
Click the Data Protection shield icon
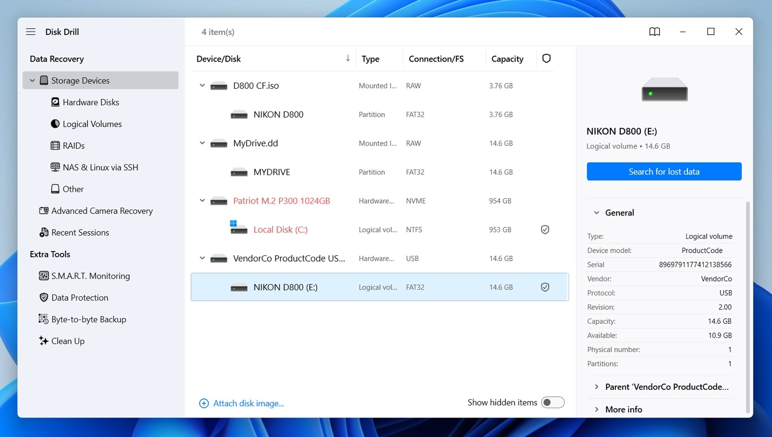click(x=44, y=297)
